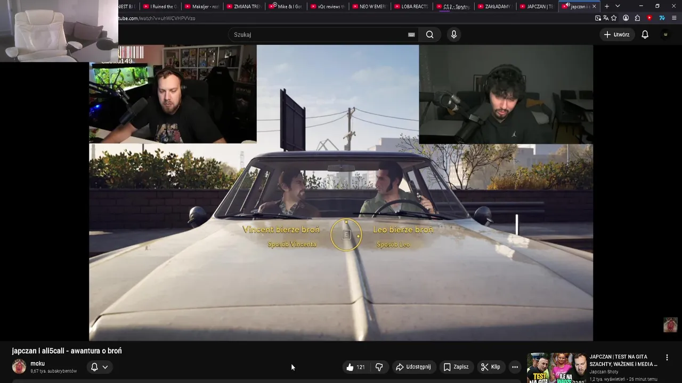Open the Japczan Shoty channel link
This screenshot has width=682, height=383.
(604, 372)
